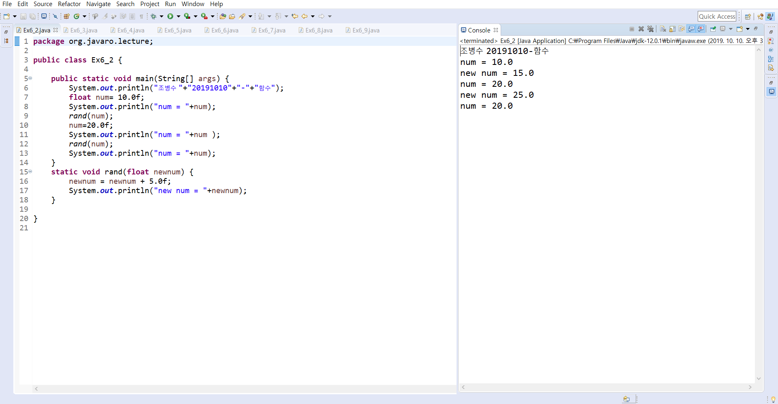Switch to the Ex6_9.java editor tab
Viewport: 778px width, 404px height.
click(x=362, y=30)
